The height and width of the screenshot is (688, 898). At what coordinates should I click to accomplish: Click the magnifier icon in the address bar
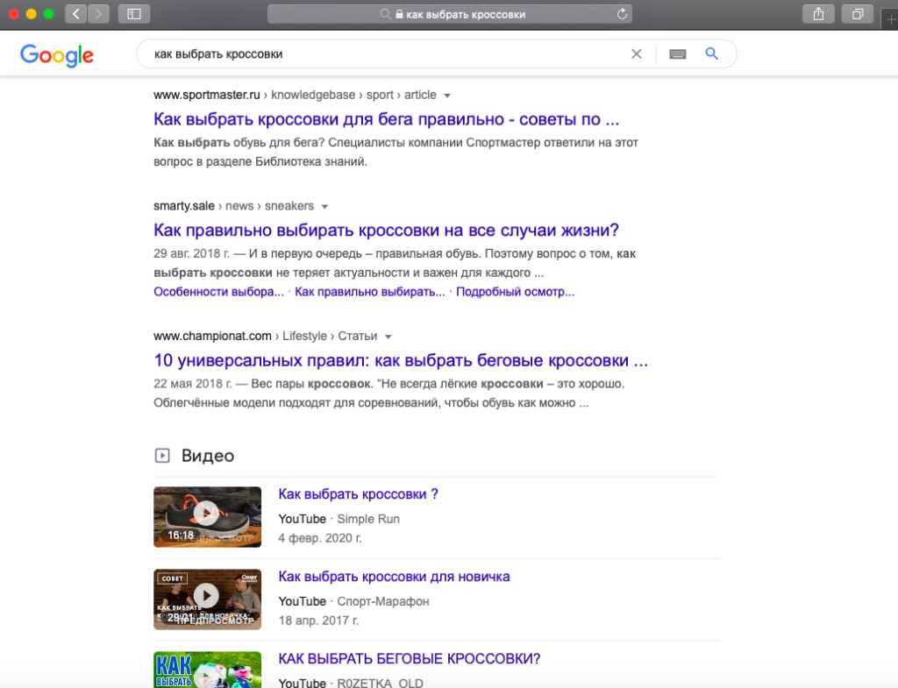(x=386, y=14)
